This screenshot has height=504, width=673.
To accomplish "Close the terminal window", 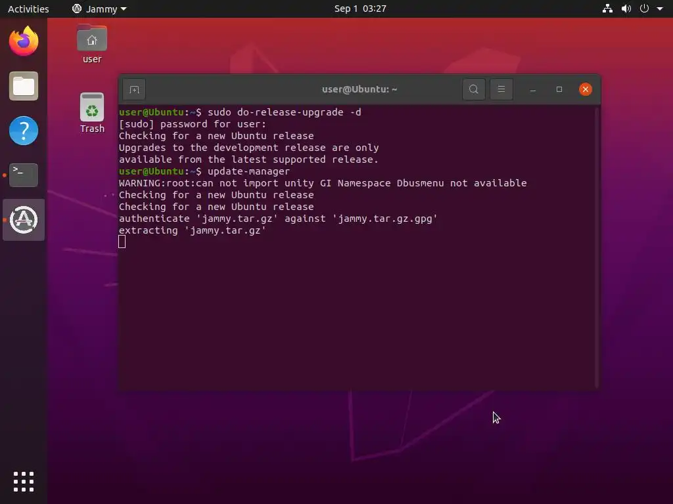I will coord(586,89).
